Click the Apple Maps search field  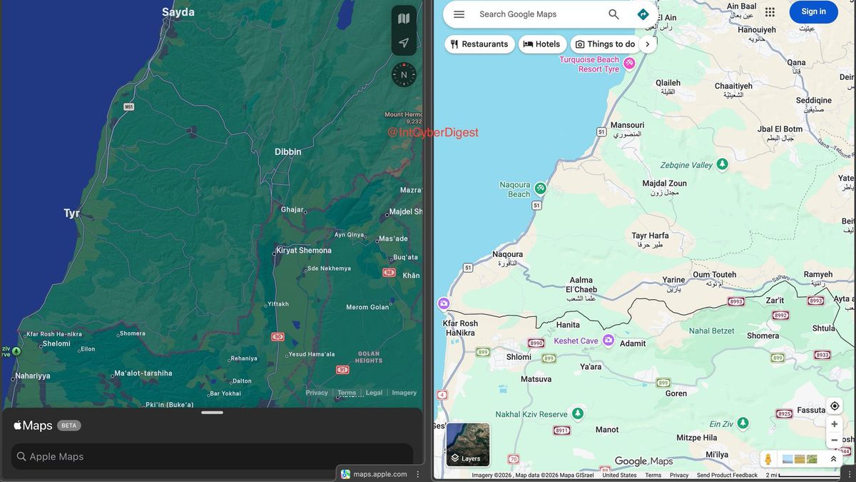(212, 456)
